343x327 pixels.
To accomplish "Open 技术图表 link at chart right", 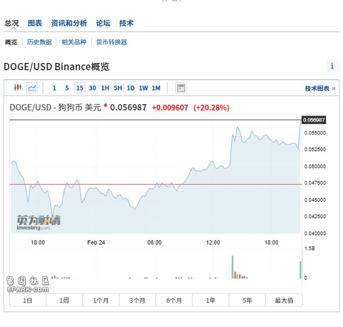I will pyautogui.click(x=320, y=88).
